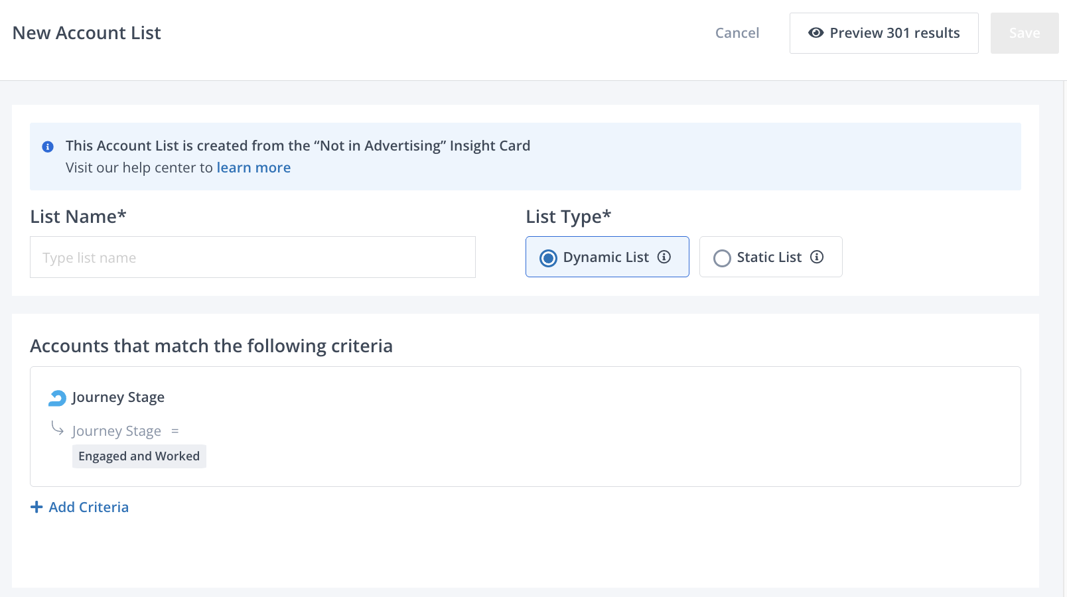Image resolution: width=1067 pixels, height=597 pixels.
Task: Click the grey Journey Stage filter label
Action: point(117,431)
